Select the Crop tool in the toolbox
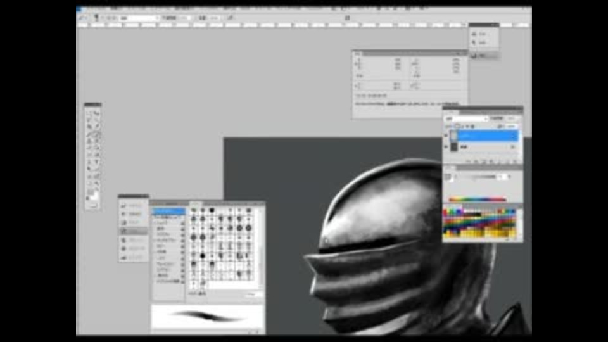 (x=89, y=127)
